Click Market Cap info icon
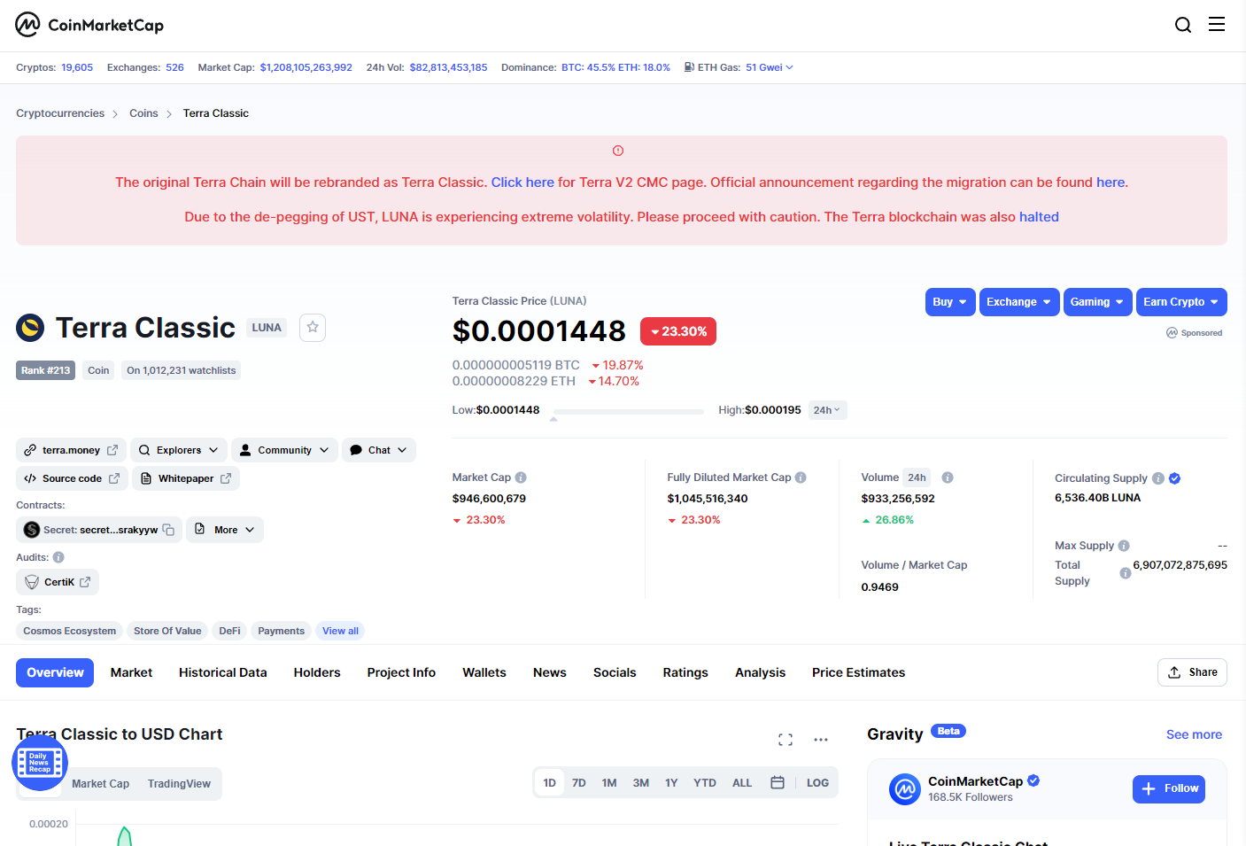1246x846 pixels. [521, 477]
